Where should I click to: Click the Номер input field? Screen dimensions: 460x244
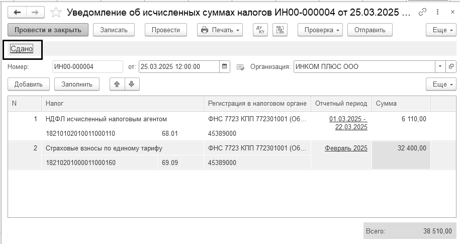87,66
